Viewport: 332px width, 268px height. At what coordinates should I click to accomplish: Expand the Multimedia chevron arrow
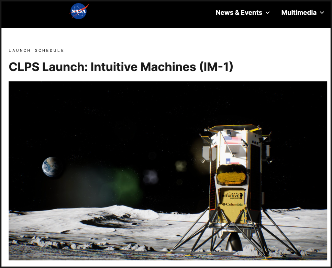322,13
